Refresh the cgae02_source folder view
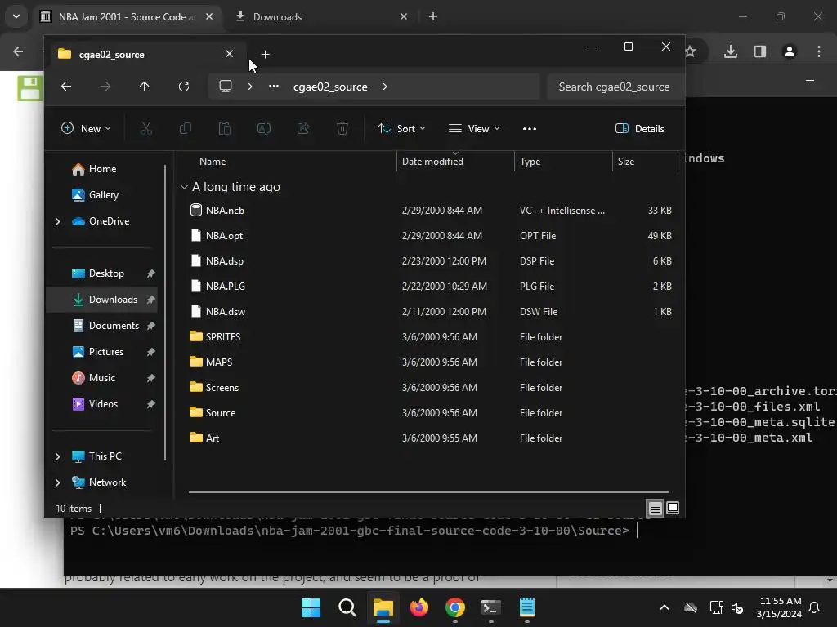Screen dimensions: 837x627 tap(184, 87)
